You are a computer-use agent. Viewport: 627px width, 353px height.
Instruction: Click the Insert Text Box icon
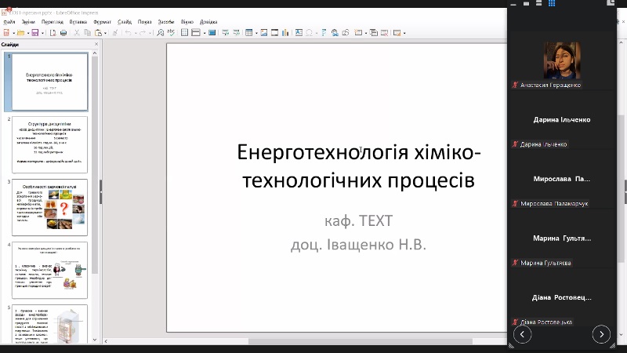tap(298, 33)
